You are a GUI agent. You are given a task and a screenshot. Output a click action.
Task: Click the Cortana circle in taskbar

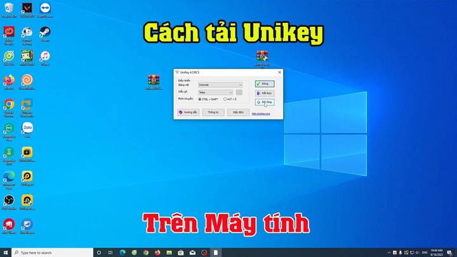(99, 253)
